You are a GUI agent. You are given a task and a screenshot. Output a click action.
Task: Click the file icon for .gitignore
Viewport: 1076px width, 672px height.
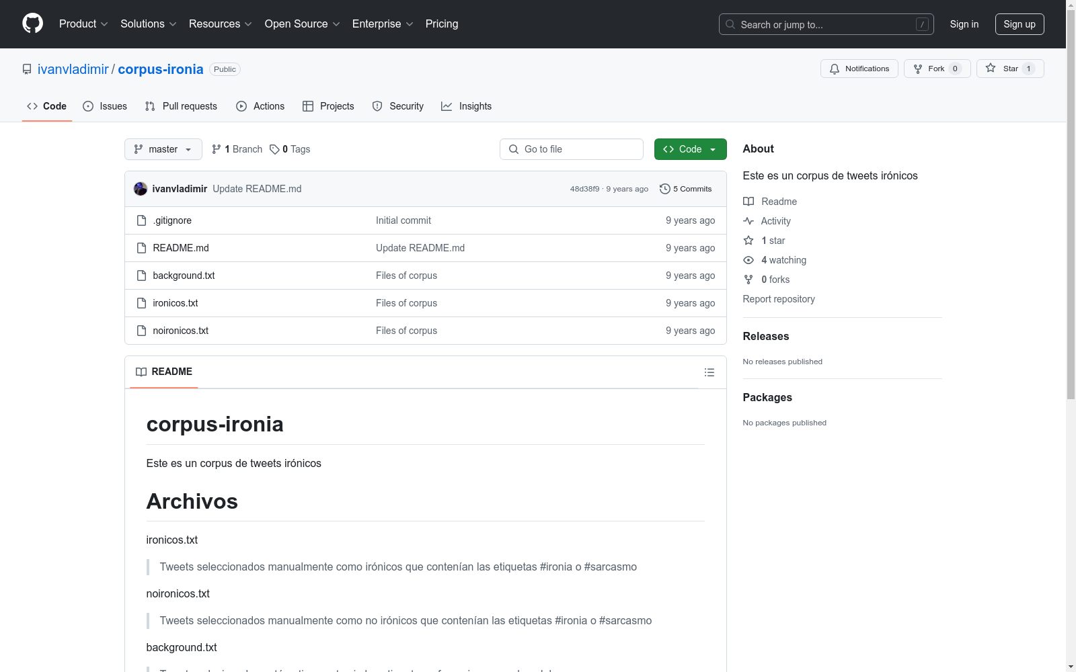141,220
